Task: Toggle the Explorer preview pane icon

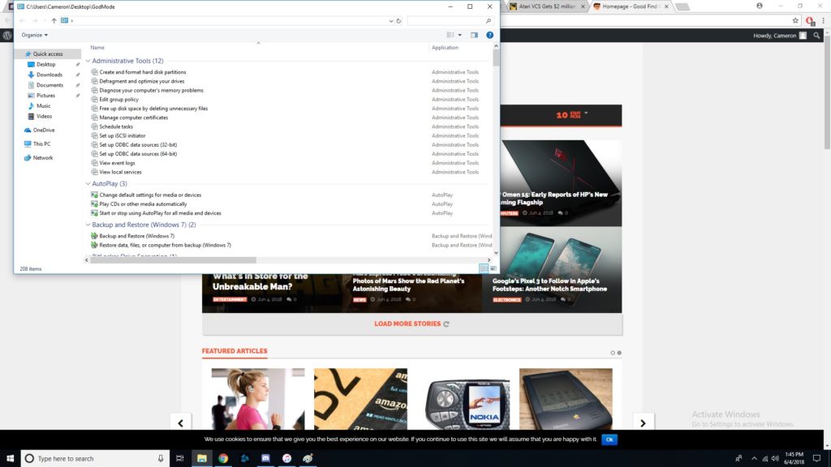Action: (x=475, y=35)
